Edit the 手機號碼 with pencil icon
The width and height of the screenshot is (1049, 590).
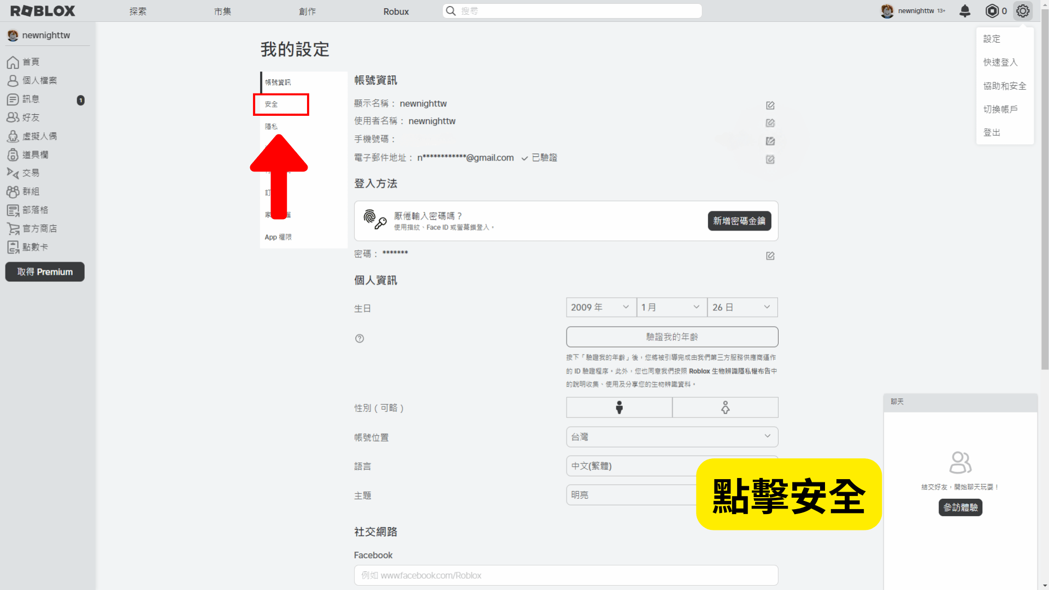click(770, 141)
